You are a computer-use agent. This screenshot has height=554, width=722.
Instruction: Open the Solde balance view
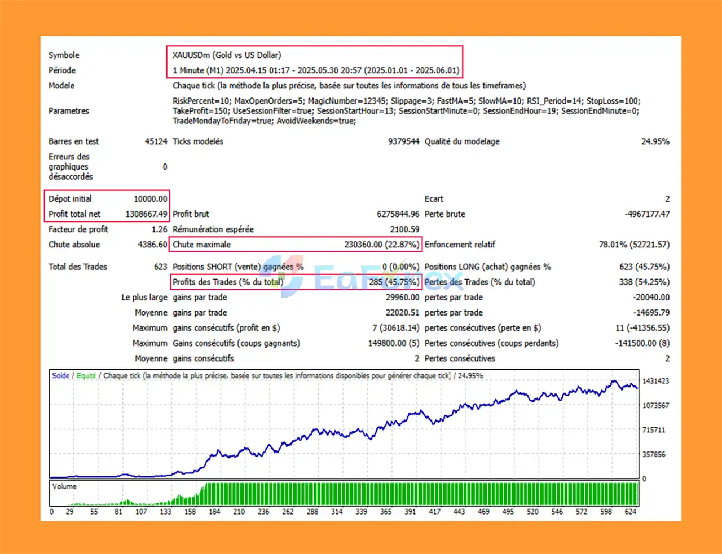[61, 375]
